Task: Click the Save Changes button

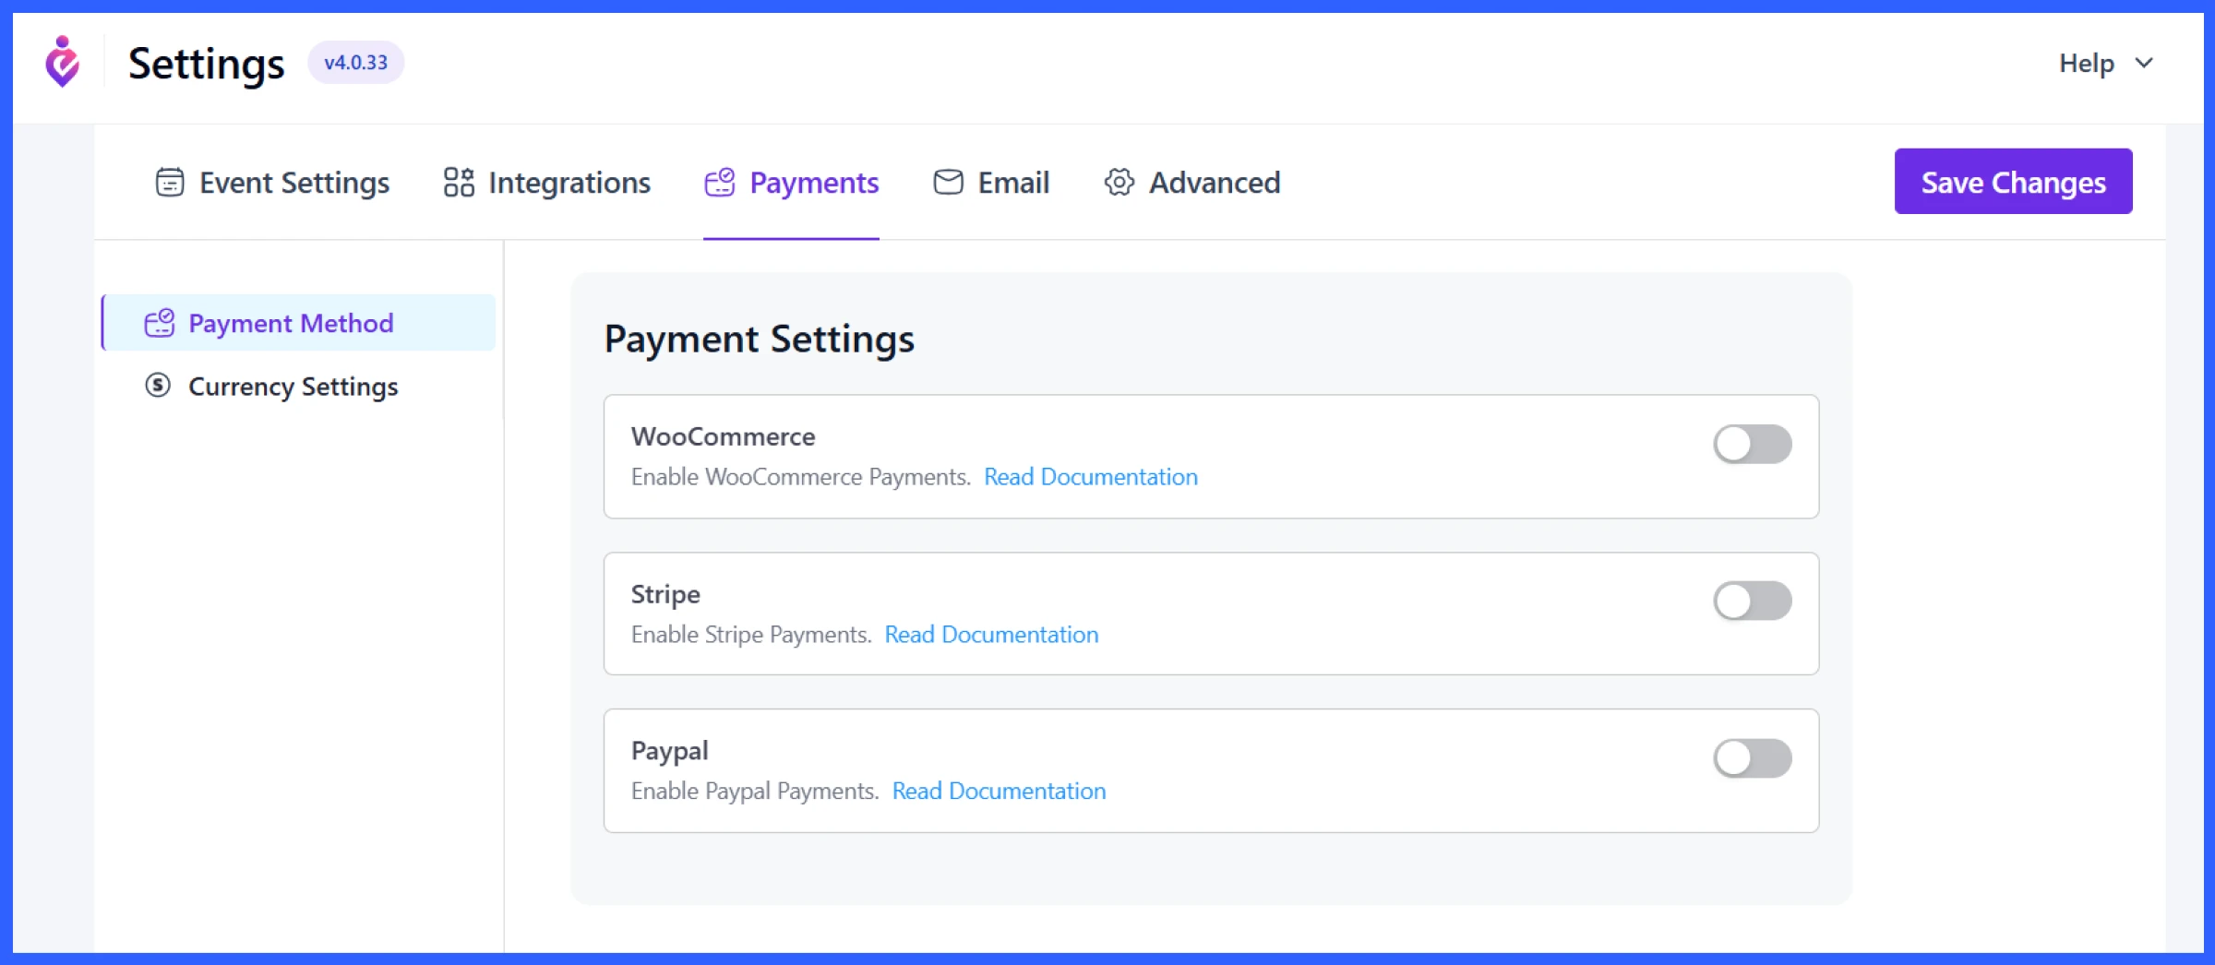Action: (2013, 182)
